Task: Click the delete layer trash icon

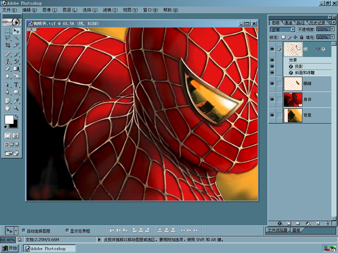Action: point(327,223)
